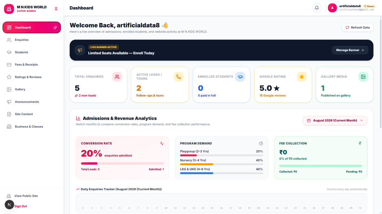Open the Announcements page
Image resolution: width=382 pixels, height=214 pixels.
coord(32,102)
